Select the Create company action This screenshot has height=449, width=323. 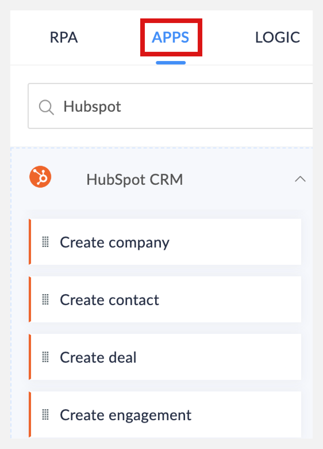coord(115,242)
